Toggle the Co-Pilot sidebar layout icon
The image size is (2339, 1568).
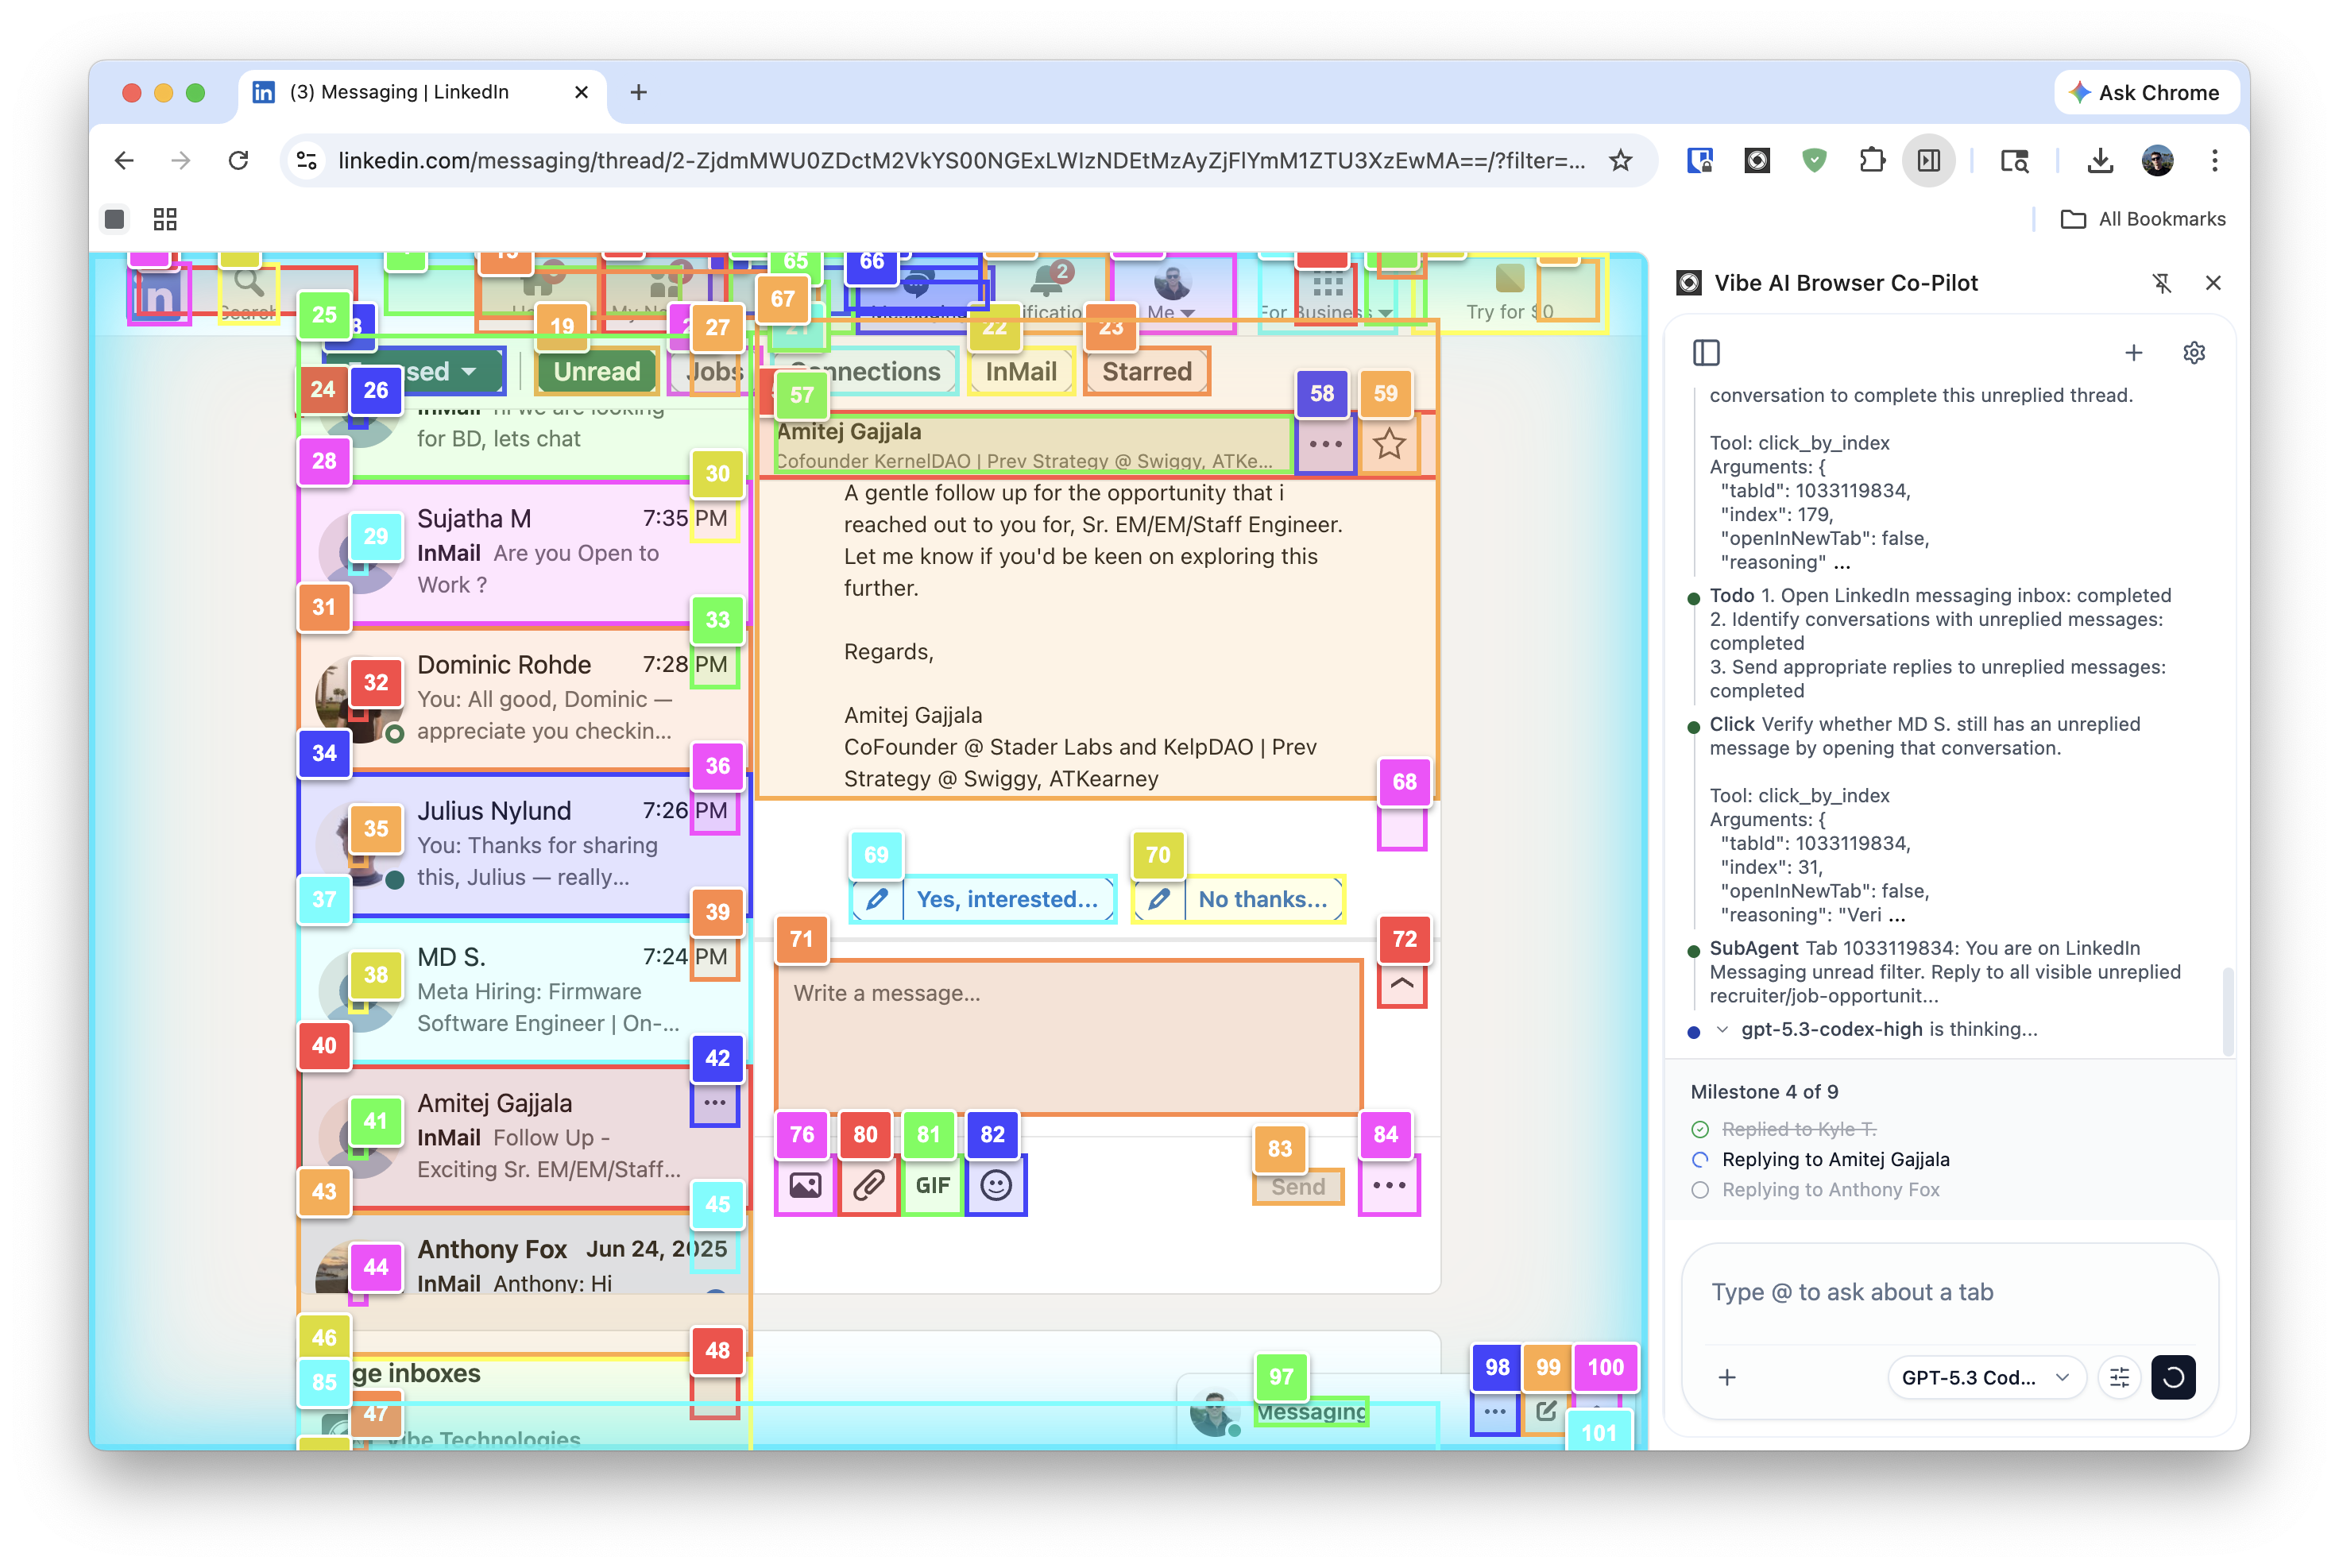point(1706,352)
